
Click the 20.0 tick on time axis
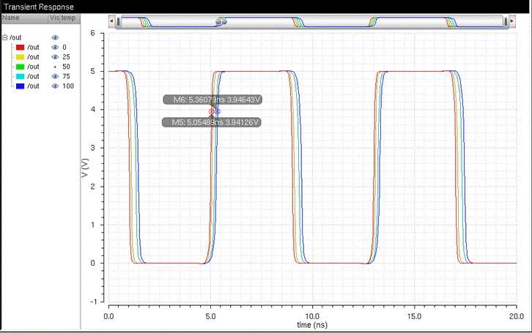(x=517, y=316)
